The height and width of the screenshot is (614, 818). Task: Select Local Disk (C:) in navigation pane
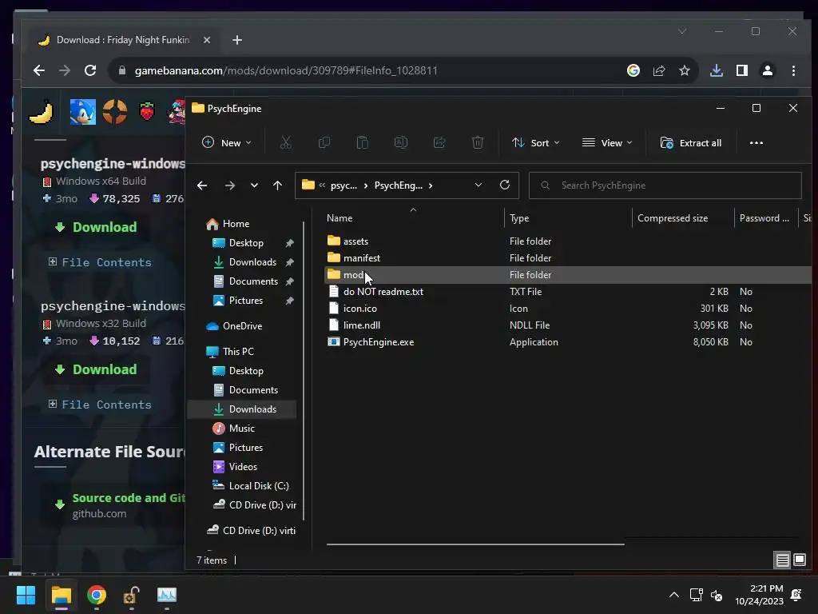click(259, 486)
